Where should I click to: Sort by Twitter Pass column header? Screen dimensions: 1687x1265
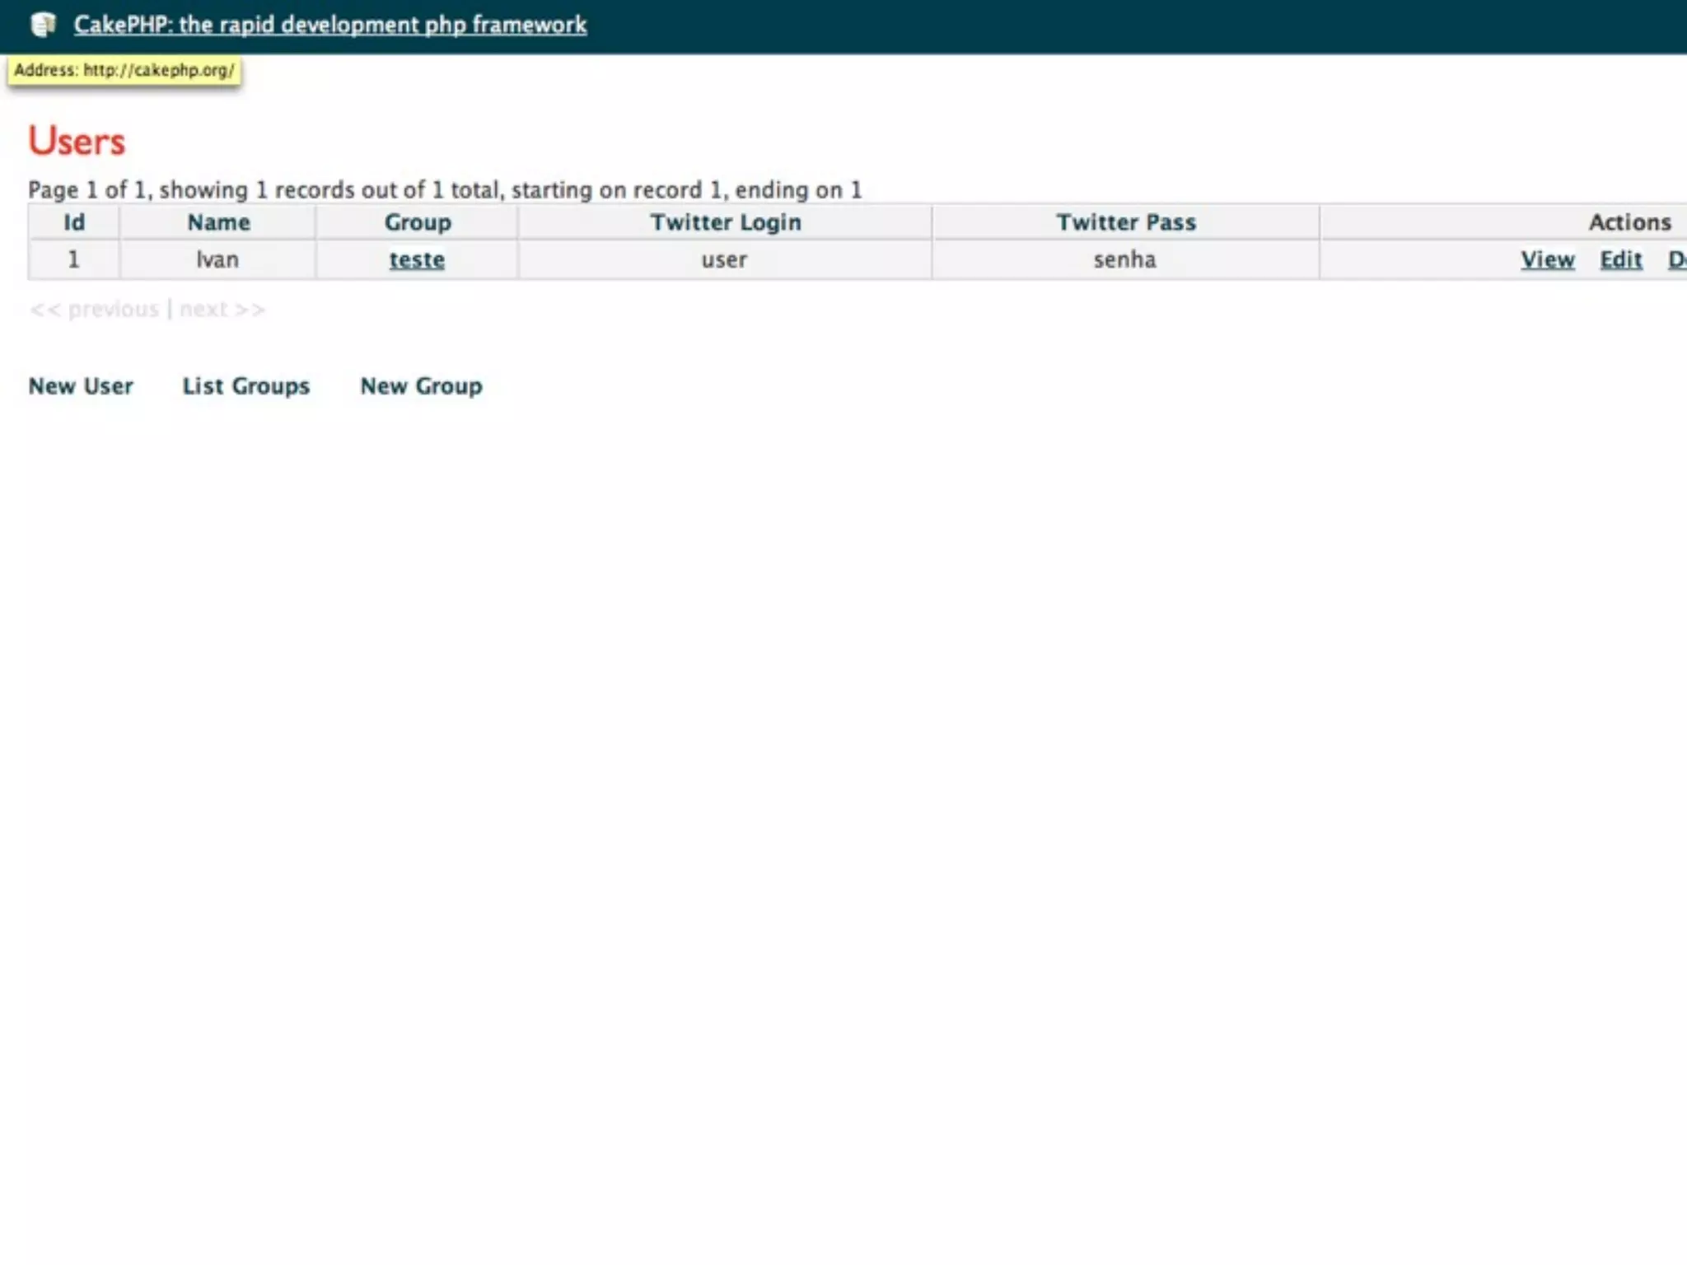(1126, 222)
